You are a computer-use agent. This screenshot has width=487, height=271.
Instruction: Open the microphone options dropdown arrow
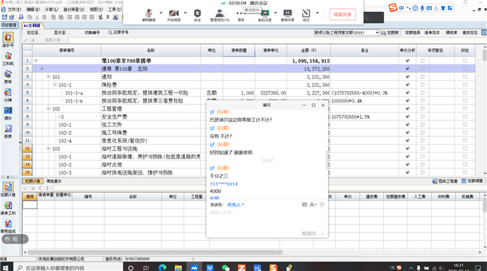(x=161, y=13)
